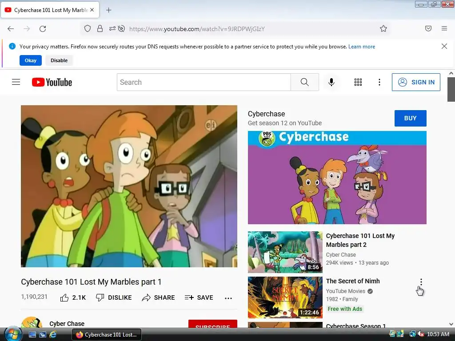Close the Cyberchase 101 tab

coord(92,10)
